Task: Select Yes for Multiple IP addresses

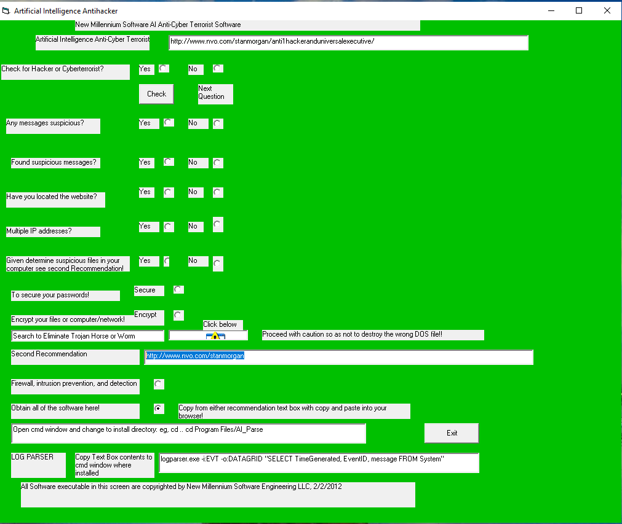Action: 169,227
